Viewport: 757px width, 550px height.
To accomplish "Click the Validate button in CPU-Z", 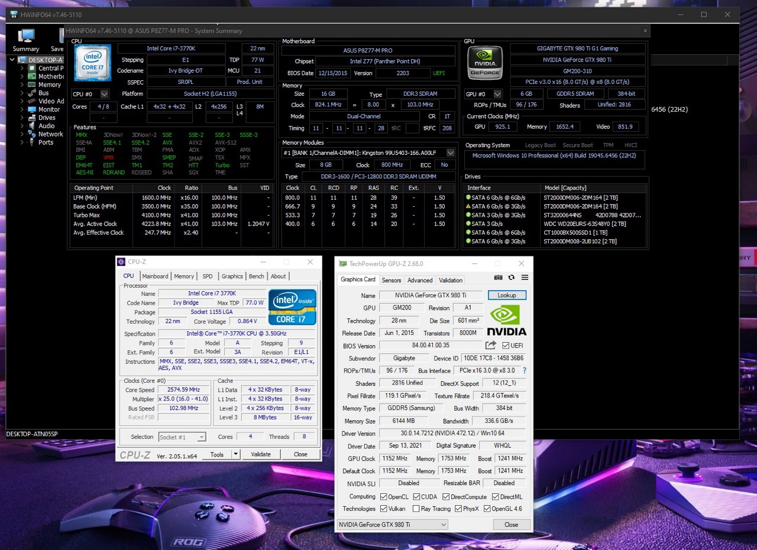I will pyautogui.click(x=261, y=454).
